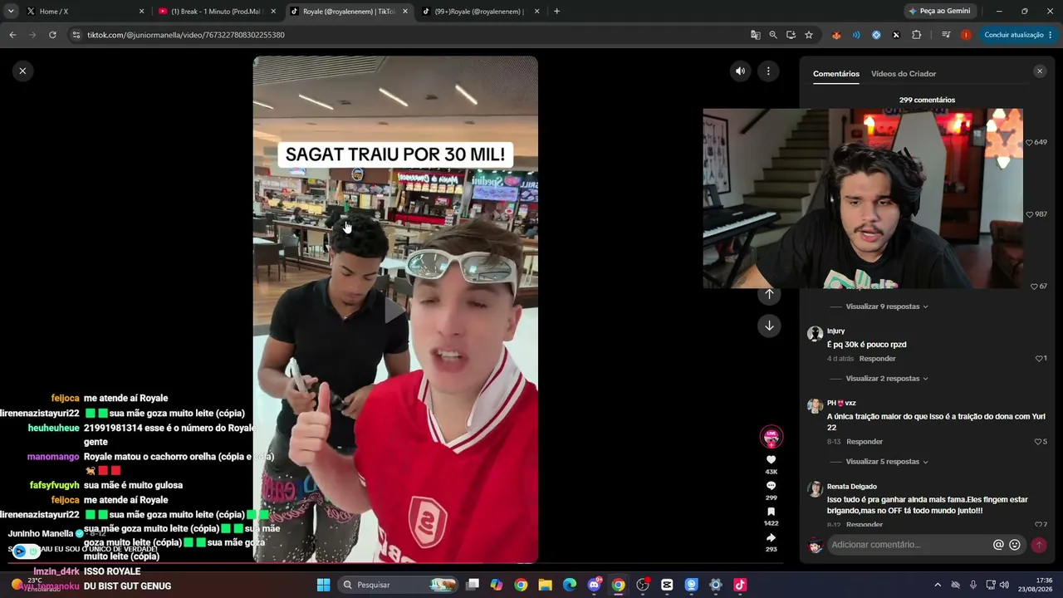The image size is (1063, 598).
Task: Close the comments side panel
Action: click(x=1040, y=71)
